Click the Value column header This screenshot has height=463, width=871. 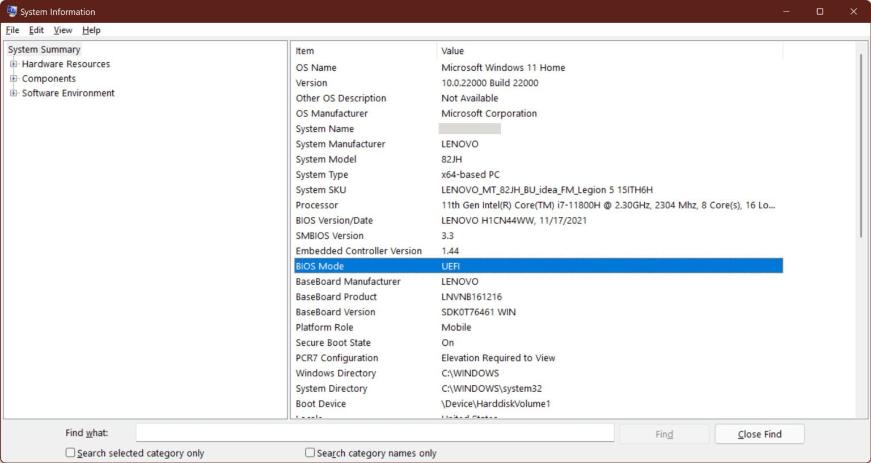click(x=453, y=50)
